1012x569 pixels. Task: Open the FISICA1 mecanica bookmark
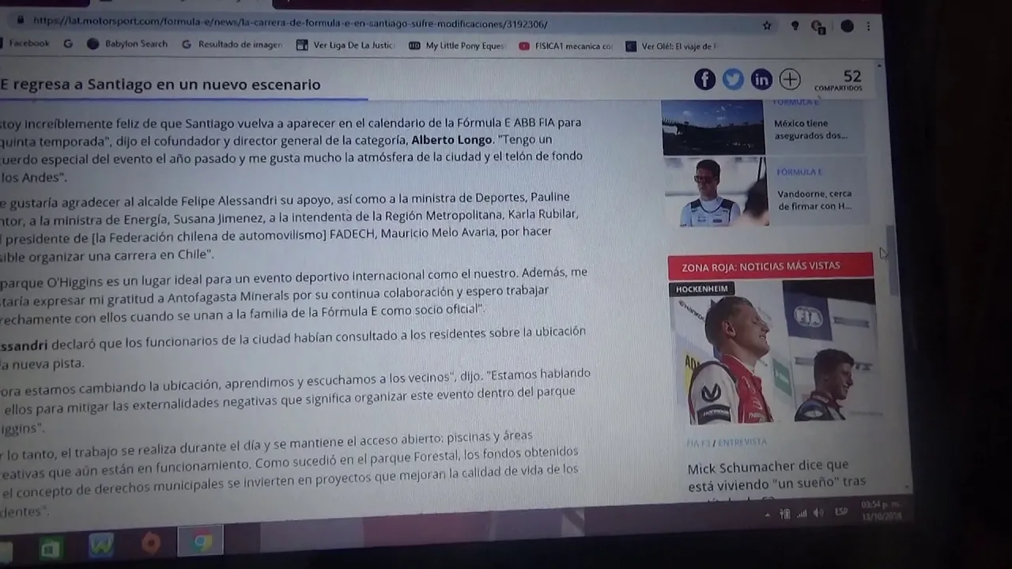[x=566, y=47]
